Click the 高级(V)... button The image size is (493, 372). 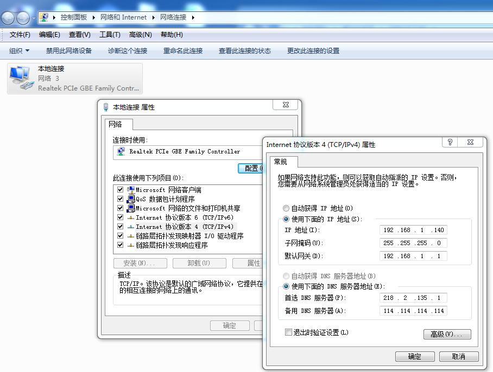(x=447, y=334)
